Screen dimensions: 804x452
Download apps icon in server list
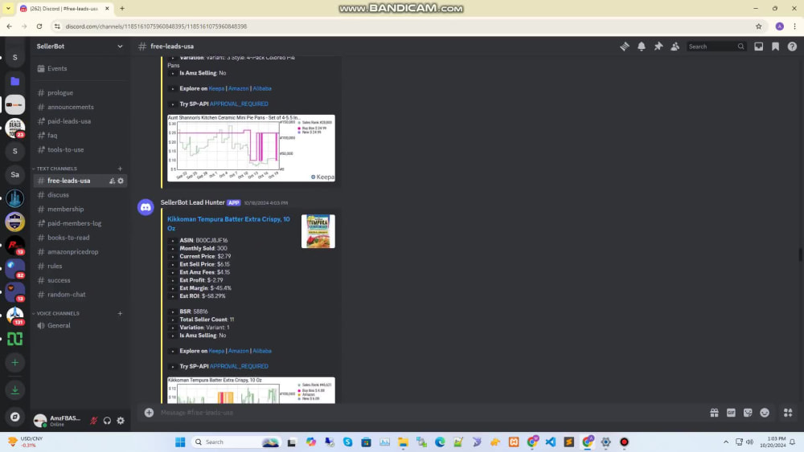tap(14, 390)
